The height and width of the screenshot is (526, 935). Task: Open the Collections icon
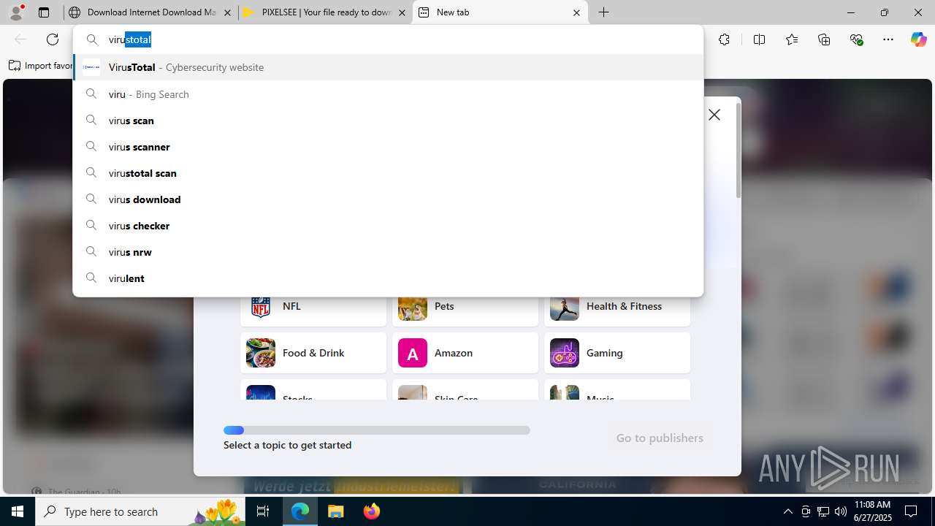[x=824, y=39]
